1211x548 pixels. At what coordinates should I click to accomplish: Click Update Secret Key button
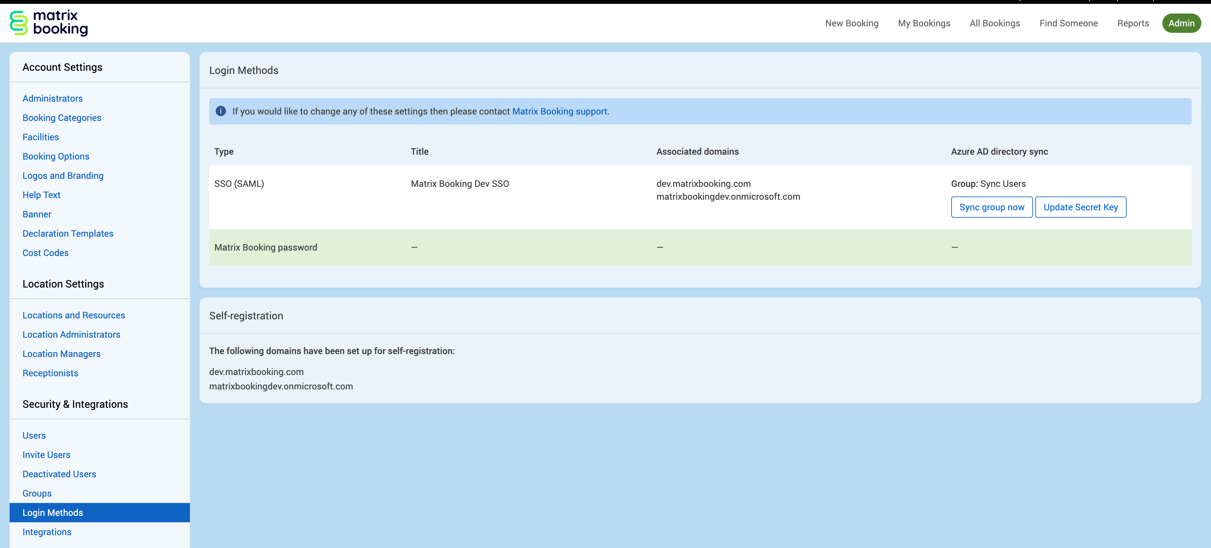[x=1080, y=207]
